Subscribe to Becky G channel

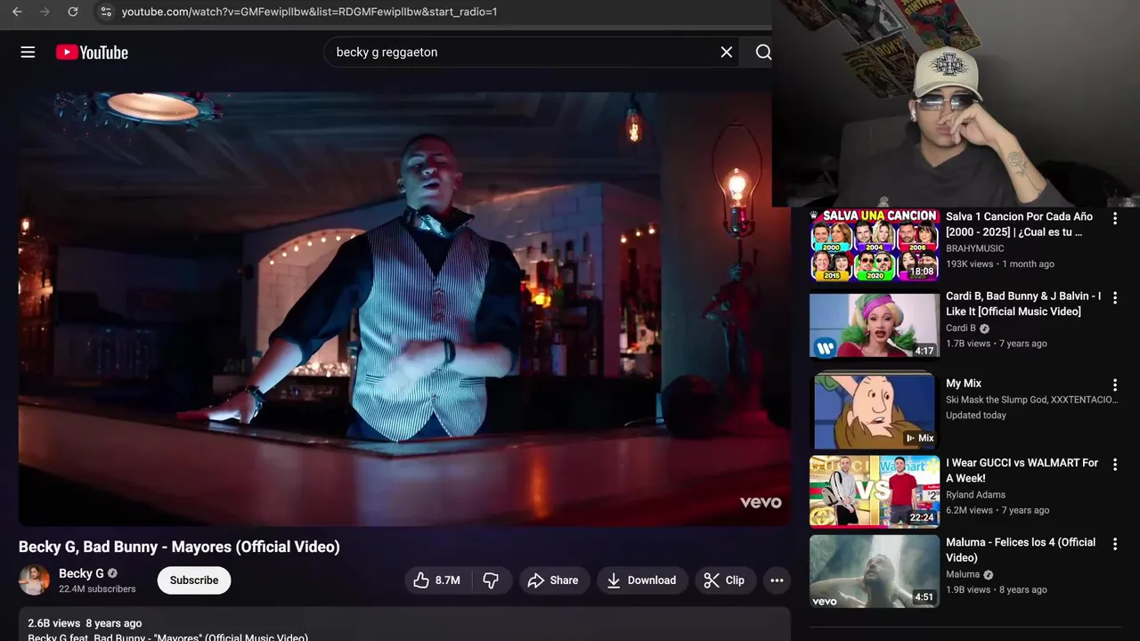194,580
